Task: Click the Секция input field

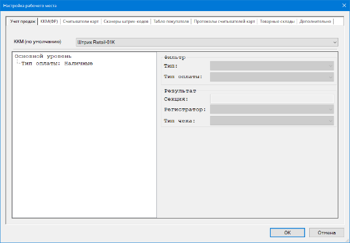Action: point(271,99)
